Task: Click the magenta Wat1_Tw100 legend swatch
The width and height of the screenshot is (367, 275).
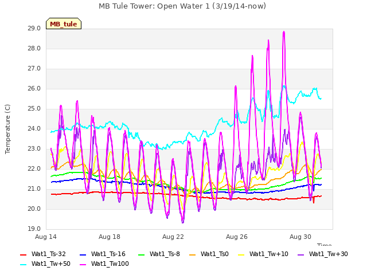Action: pos(83,265)
